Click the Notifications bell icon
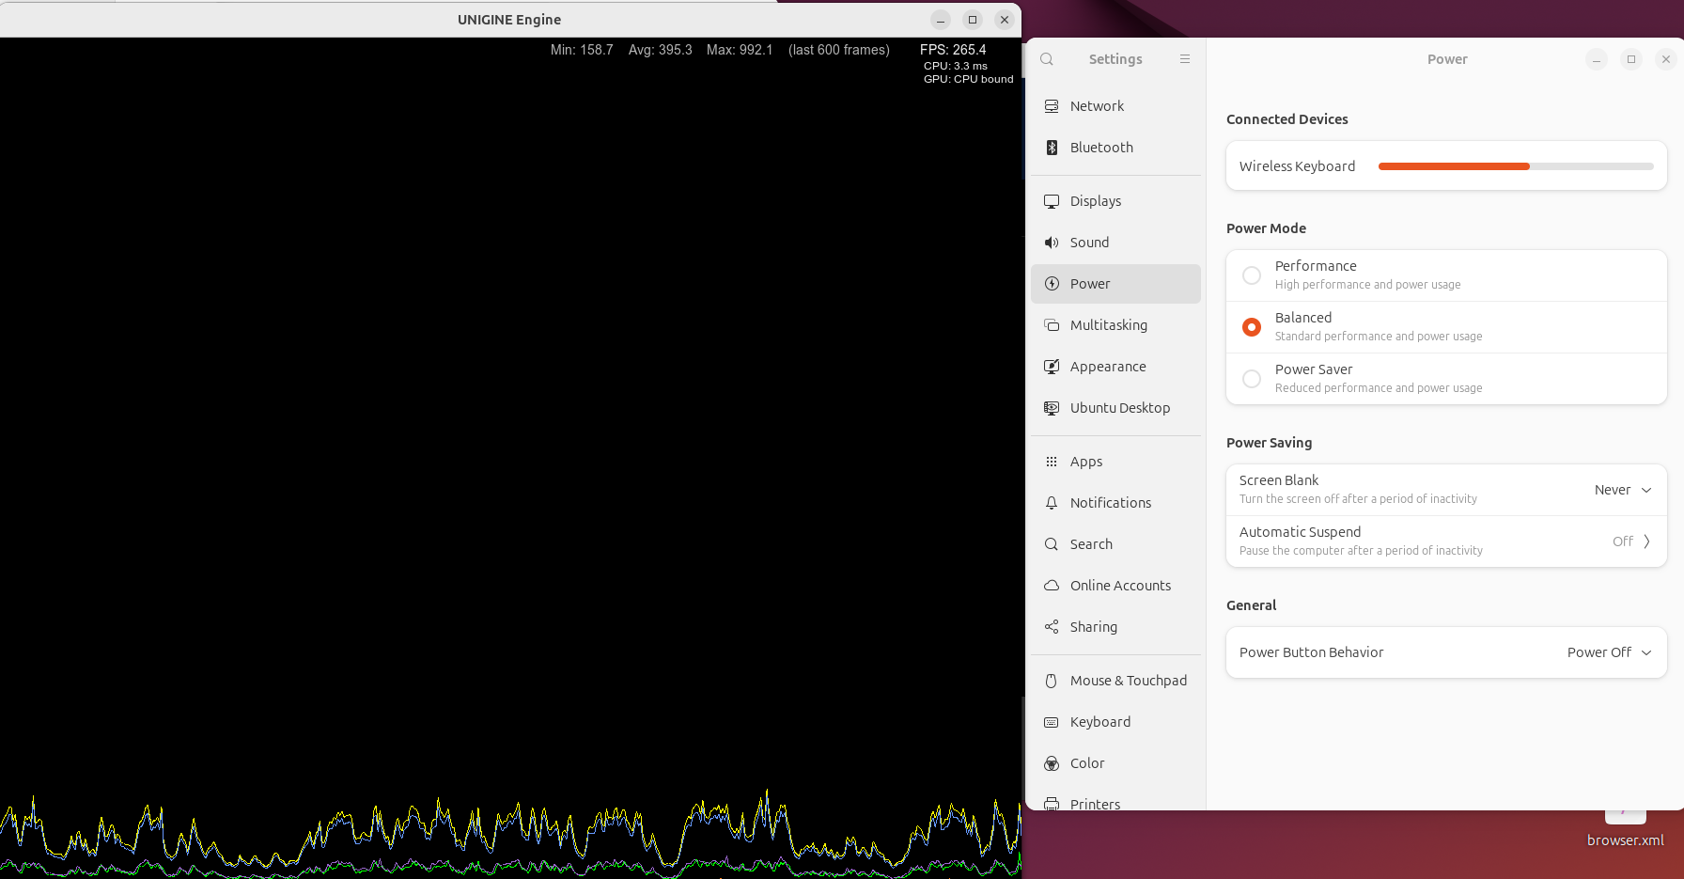The image size is (1684, 879). tap(1052, 503)
